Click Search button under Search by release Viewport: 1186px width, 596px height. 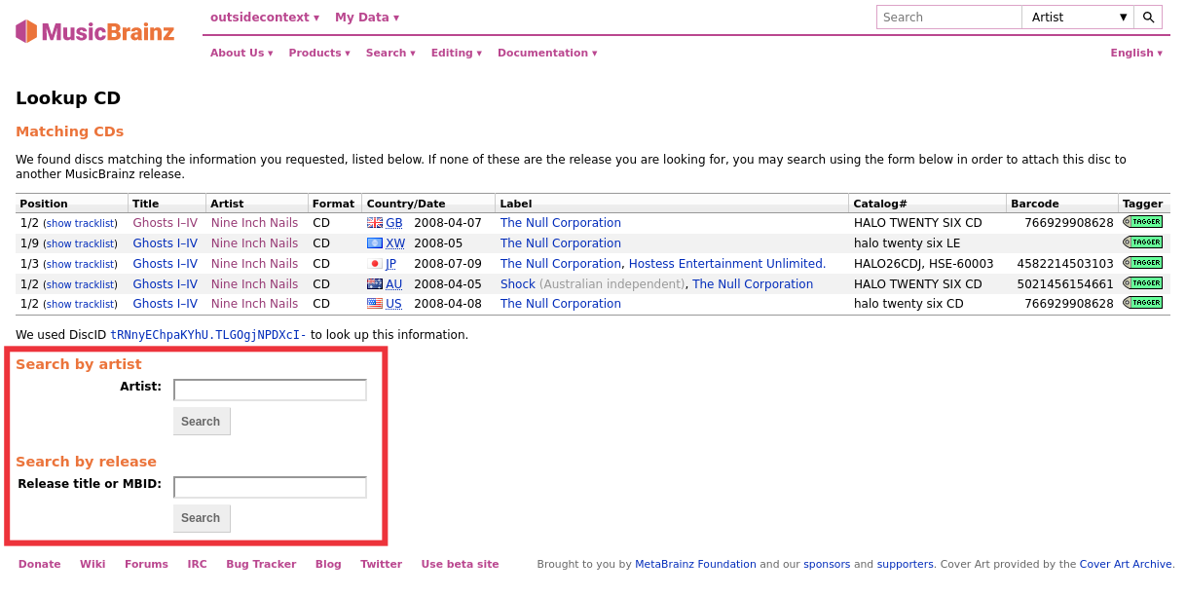click(x=202, y=518)
